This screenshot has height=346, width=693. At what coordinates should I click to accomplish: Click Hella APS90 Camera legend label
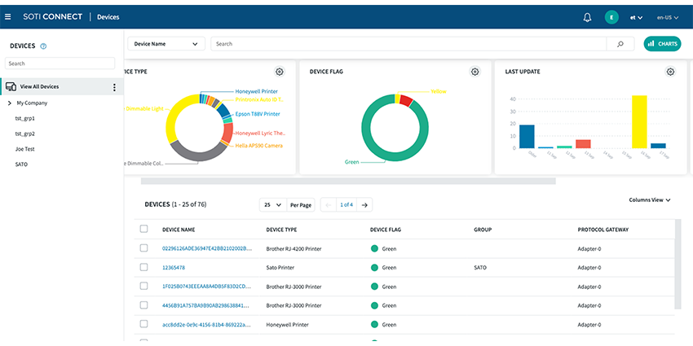(258, 146)
